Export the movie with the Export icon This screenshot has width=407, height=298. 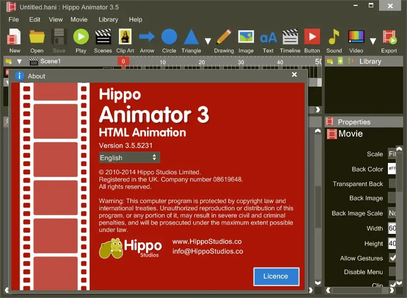(389, 41)
